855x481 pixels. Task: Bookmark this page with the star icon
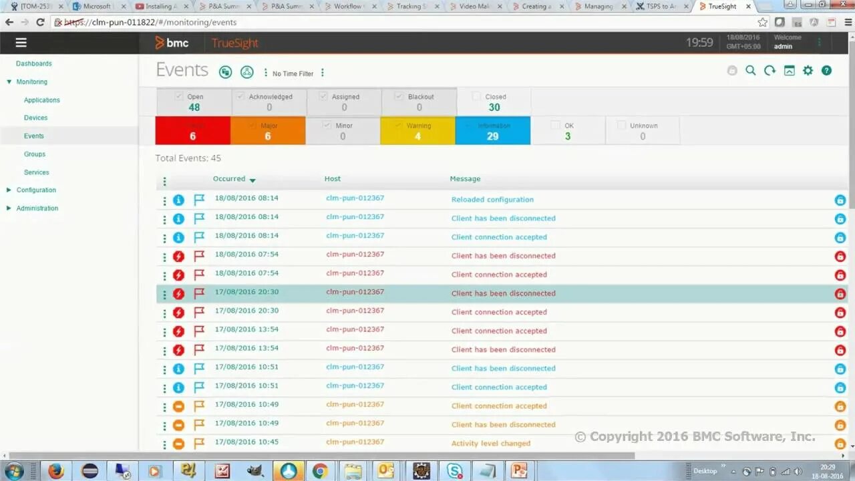pyautogui.click(x=763, y=22)
